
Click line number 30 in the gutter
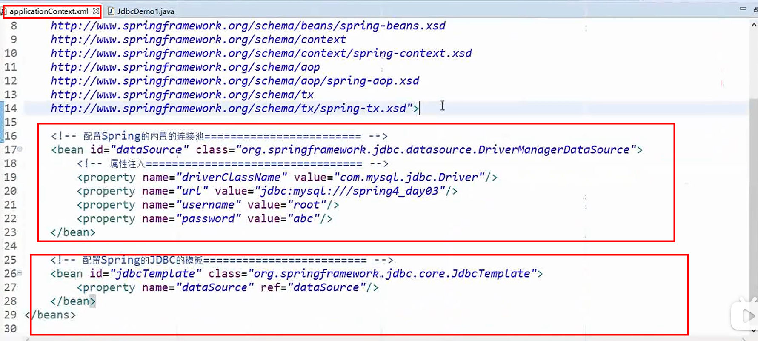coord(11,329)
